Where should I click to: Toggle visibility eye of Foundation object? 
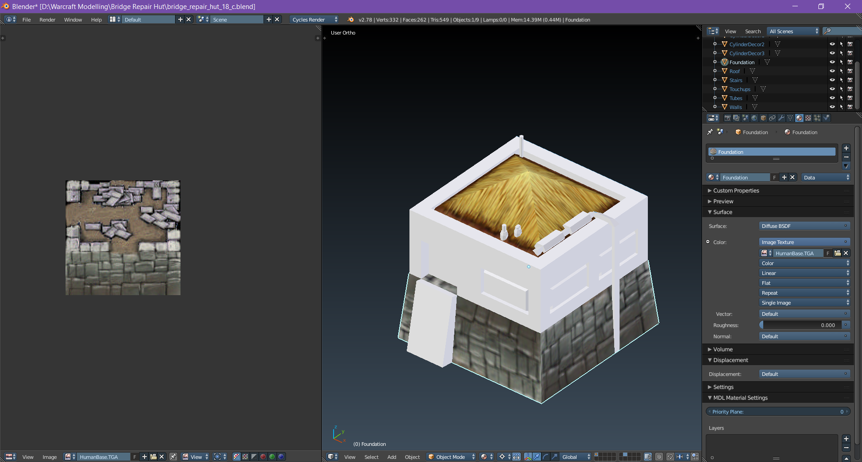click(832, 62)
